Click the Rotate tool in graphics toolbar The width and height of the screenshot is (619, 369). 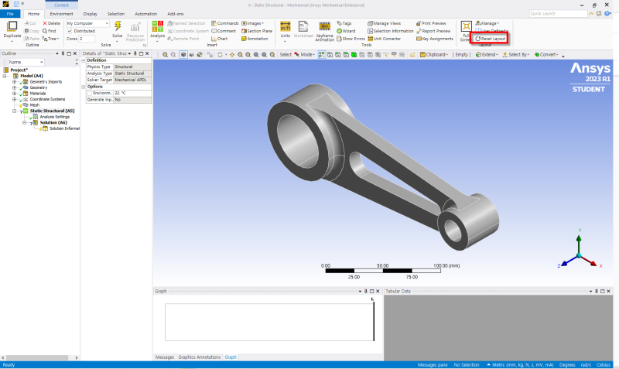[220, 55]
